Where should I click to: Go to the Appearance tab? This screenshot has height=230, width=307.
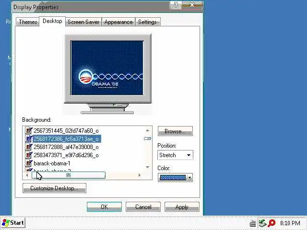(118, 22)
